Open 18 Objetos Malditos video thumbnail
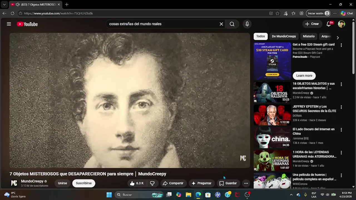The height and width of the screenshot is (200, 356). pyautogui.click(x=272, y=92)
